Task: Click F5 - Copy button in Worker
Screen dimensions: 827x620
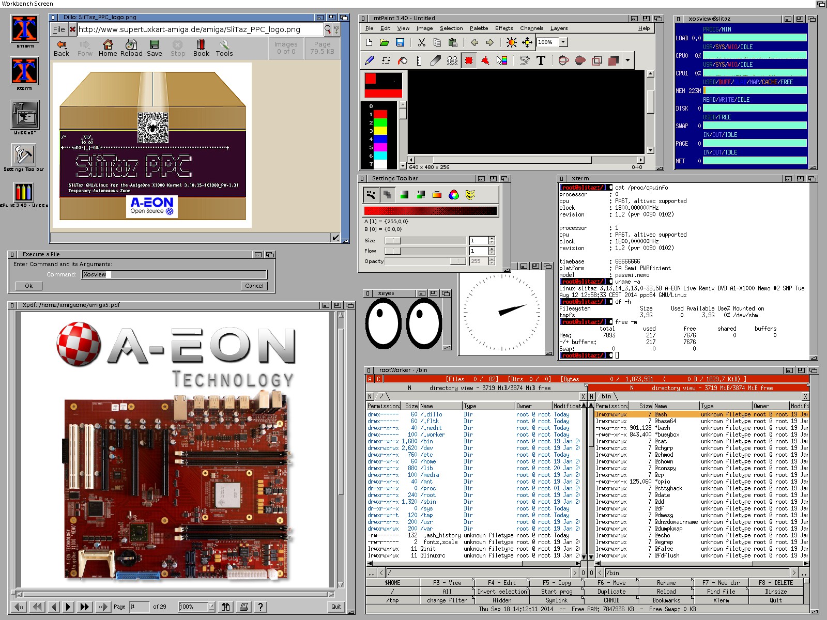Action: [x=557, y=582]
